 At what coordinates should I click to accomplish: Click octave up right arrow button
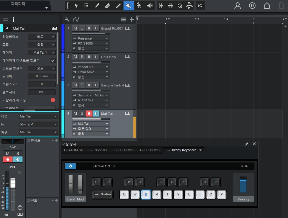[x=108, y=182]
